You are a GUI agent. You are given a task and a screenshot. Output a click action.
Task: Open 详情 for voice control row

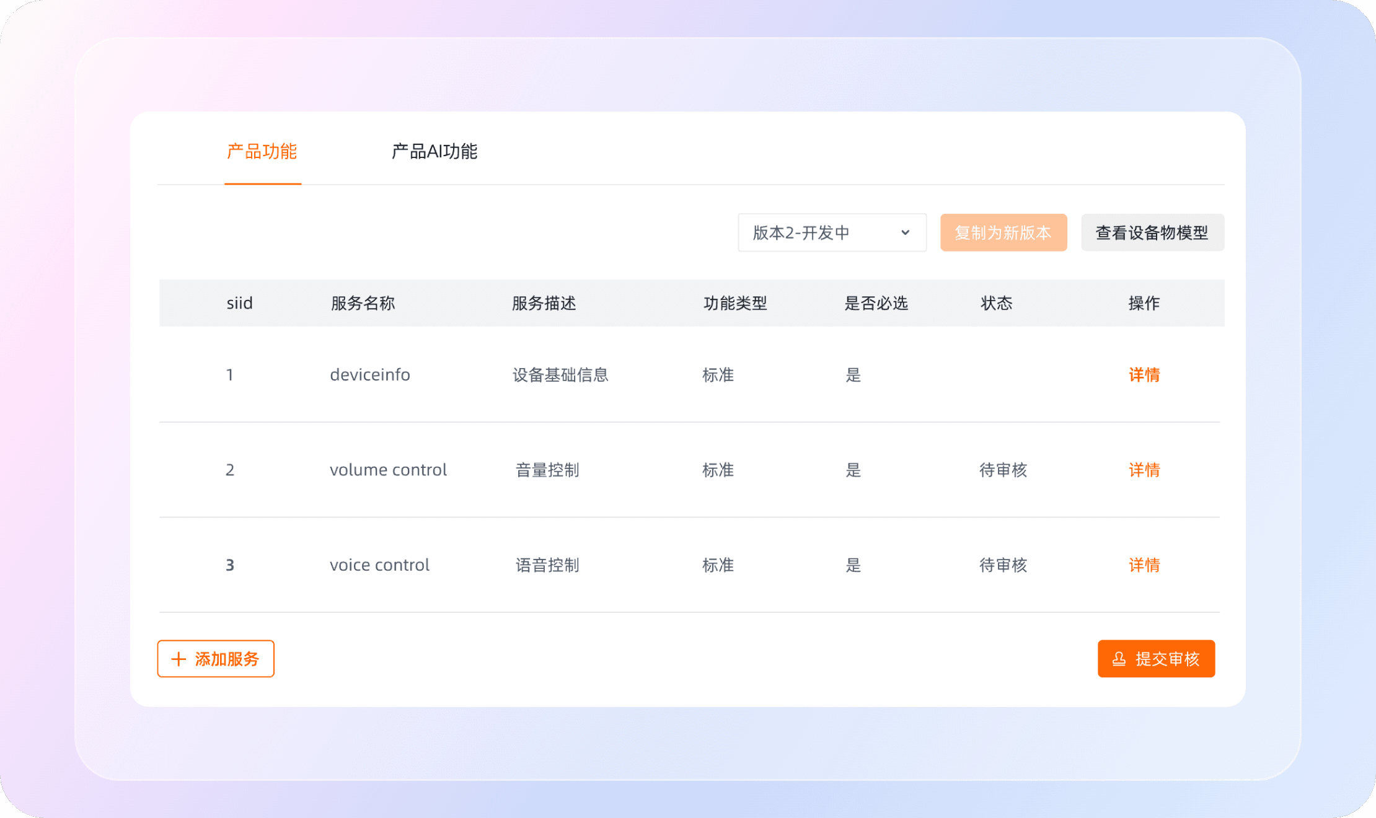1144,565
